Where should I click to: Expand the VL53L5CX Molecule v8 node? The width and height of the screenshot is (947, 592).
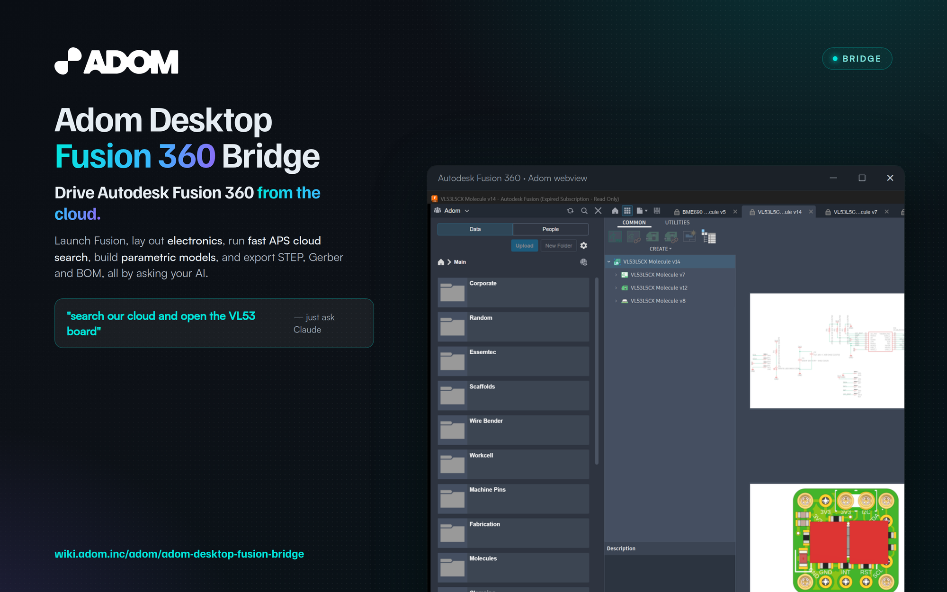pos(616,301)
